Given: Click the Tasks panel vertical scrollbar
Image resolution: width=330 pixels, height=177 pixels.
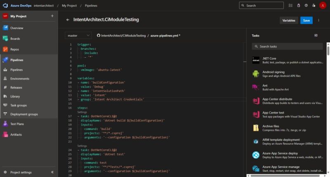Looking at the screenshot, I should [328, 50].
